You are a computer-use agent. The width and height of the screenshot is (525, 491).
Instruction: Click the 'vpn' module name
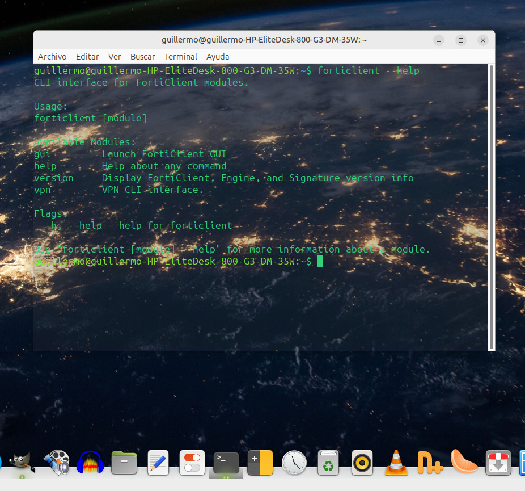[x=42, y=190]
